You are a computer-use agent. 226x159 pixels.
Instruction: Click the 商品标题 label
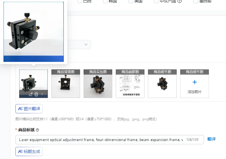pyautogui.click(x=26, y=130)
